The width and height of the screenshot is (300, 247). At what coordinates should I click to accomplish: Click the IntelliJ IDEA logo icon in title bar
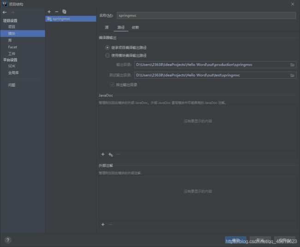click(x=5, y=4)
